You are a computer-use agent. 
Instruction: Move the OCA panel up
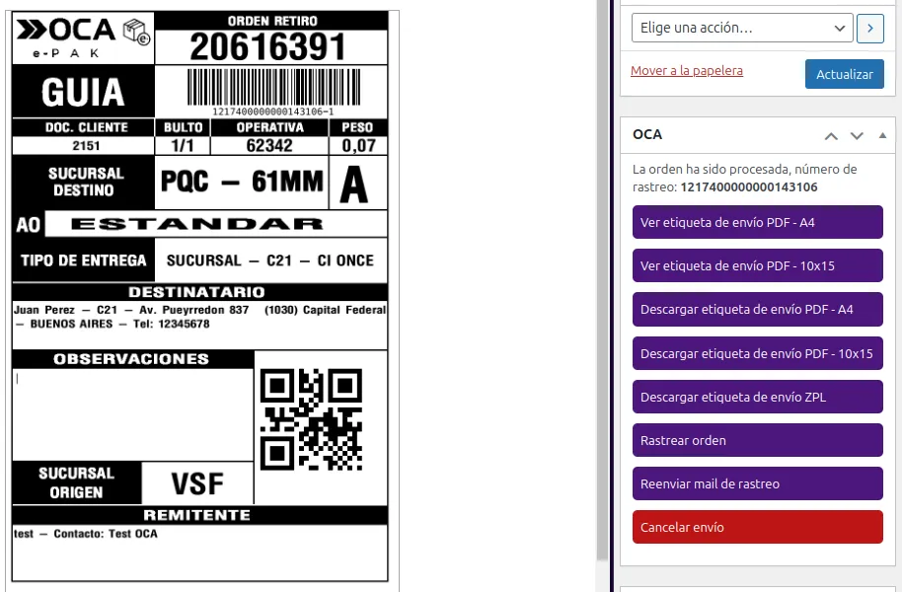tap(831, 135)
